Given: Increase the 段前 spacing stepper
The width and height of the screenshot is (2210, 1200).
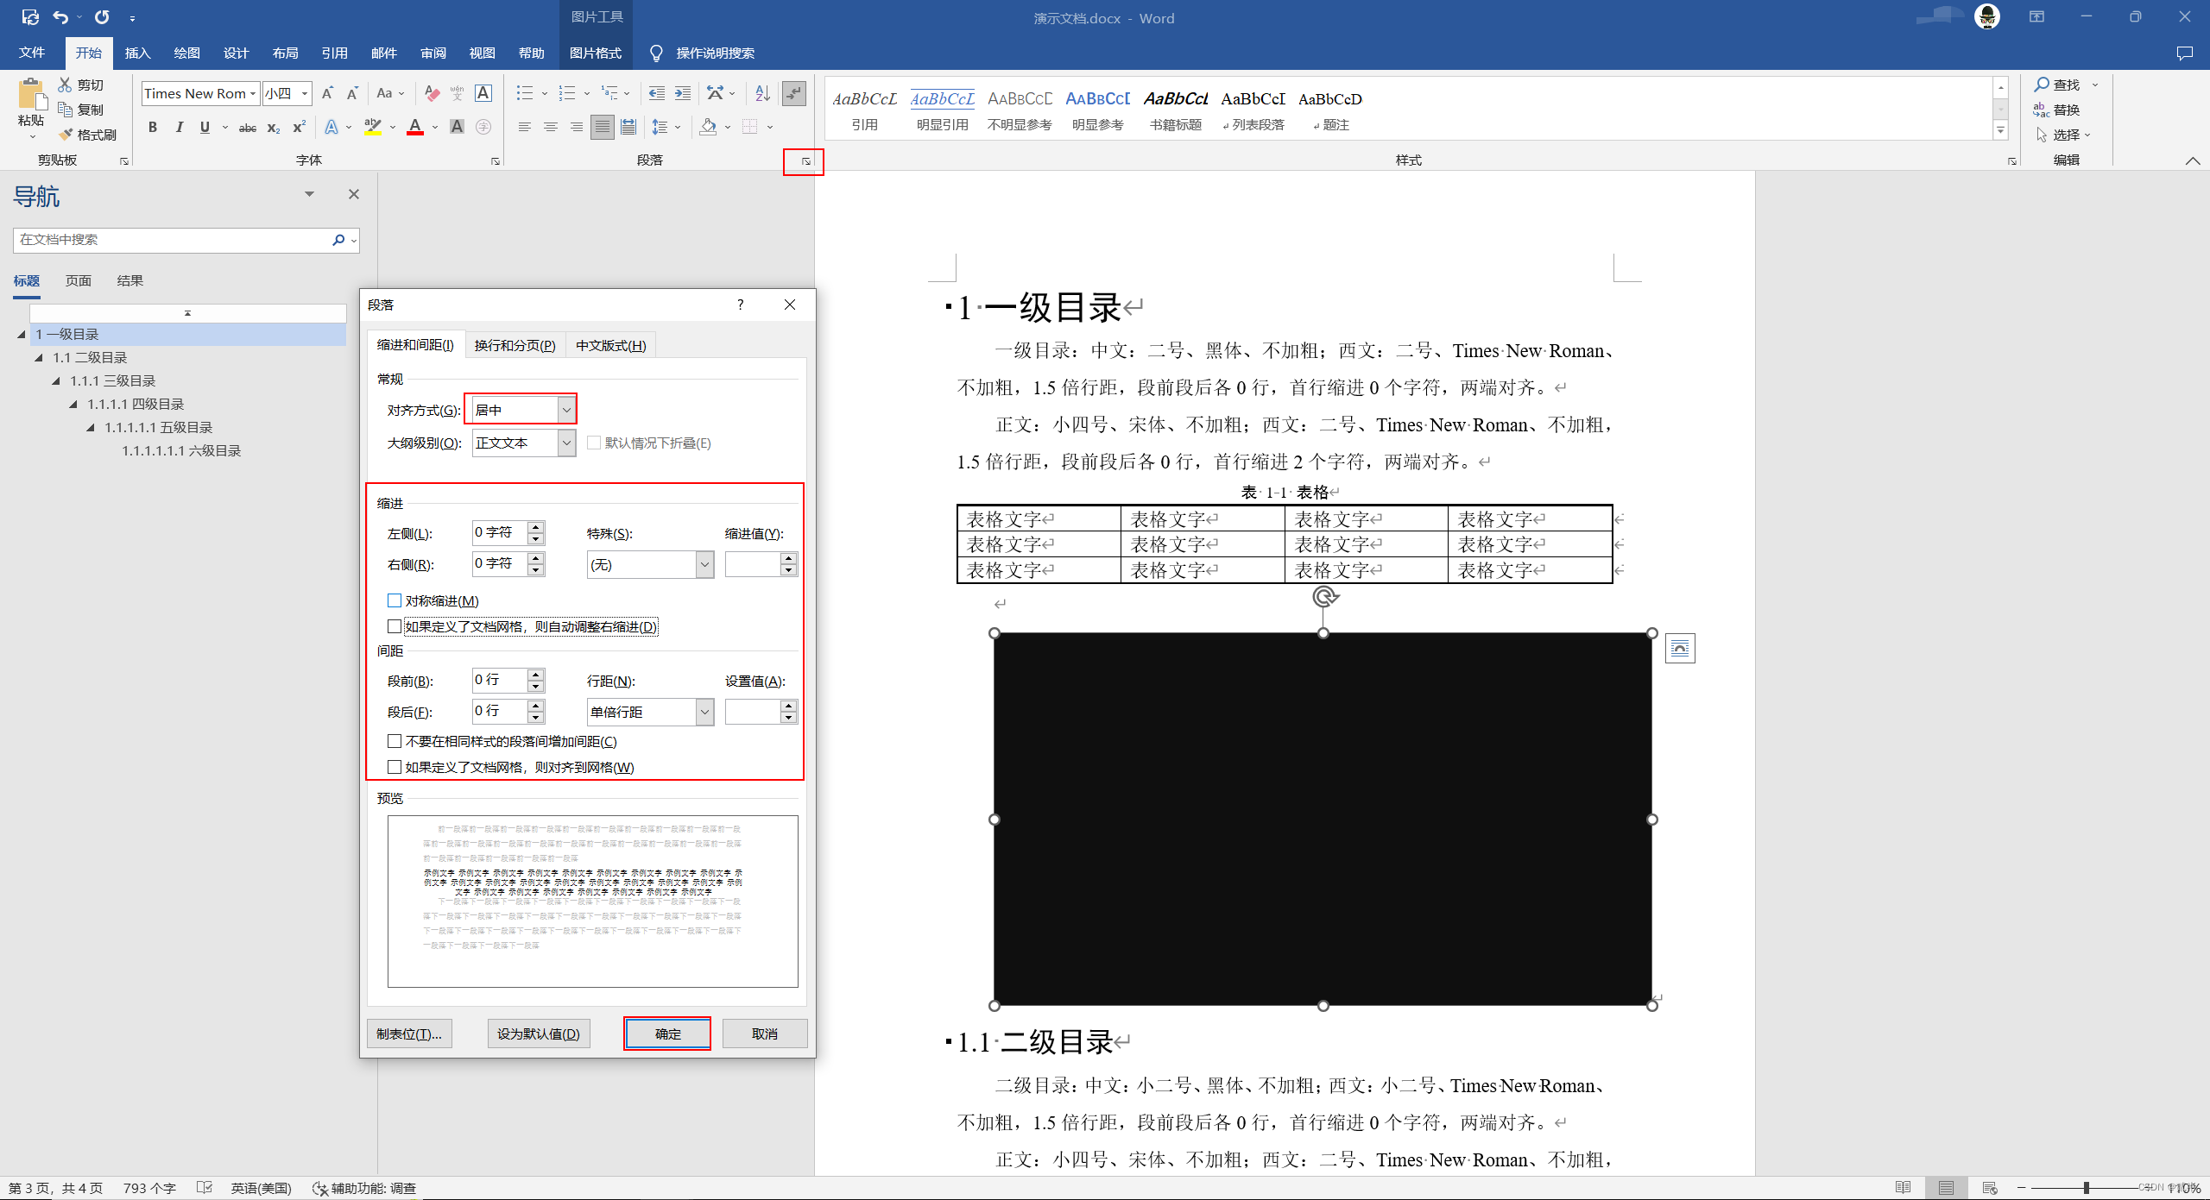Looking at the screenshot, I should (536, 675).
